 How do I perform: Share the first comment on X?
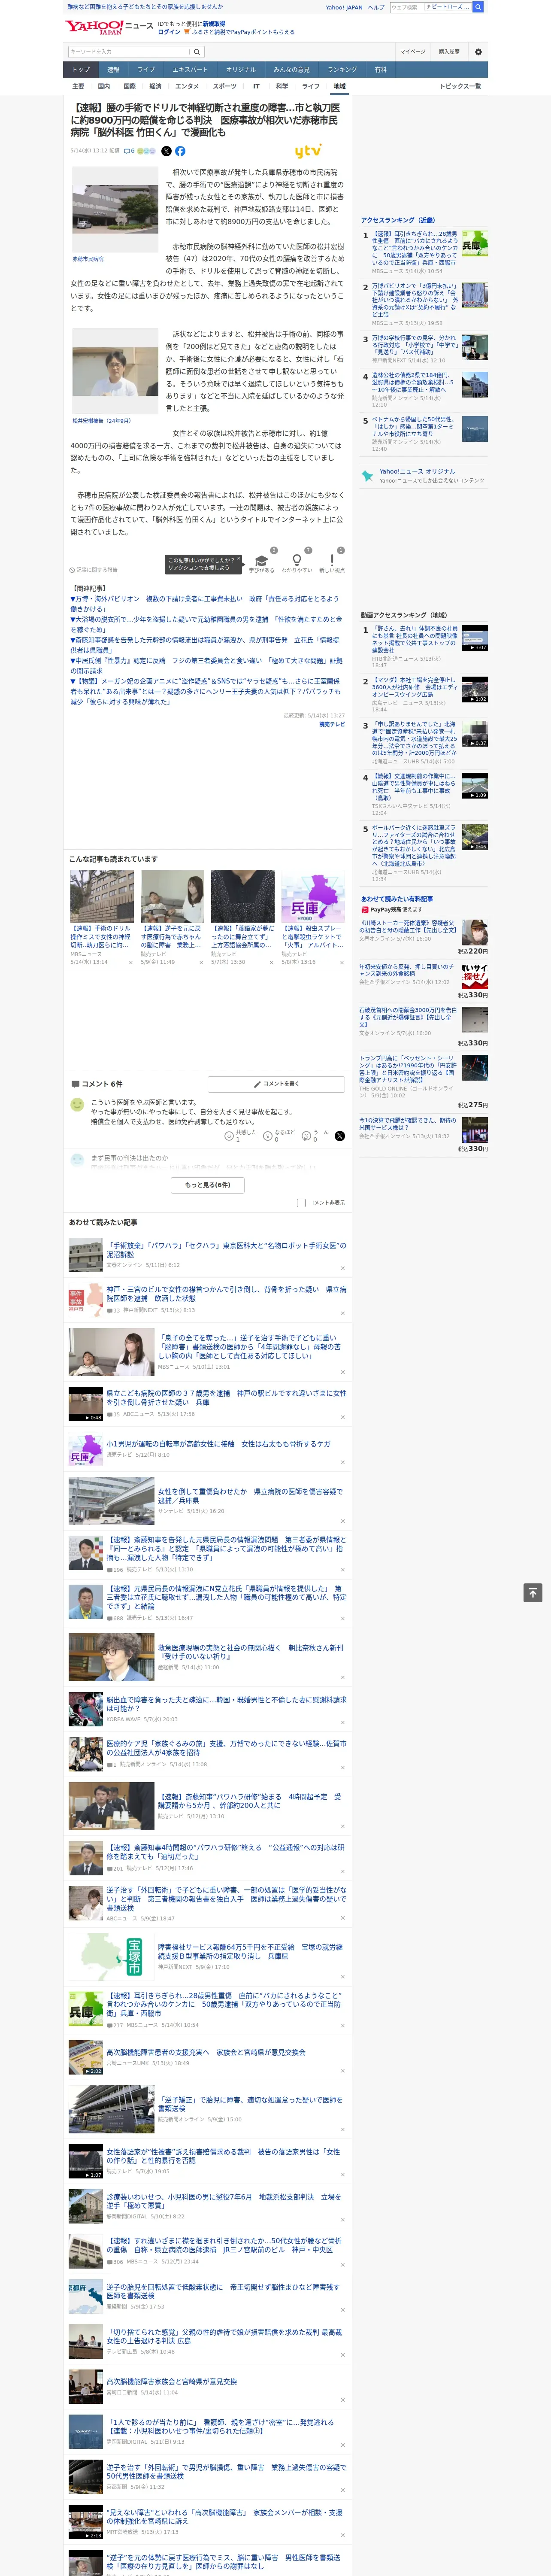click(x=340, y=1136)
